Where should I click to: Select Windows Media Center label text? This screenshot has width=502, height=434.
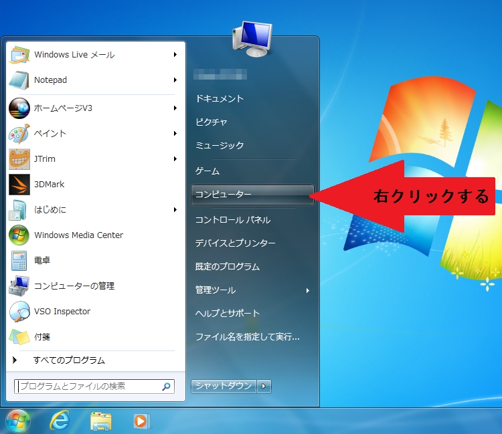click(78, 235)
